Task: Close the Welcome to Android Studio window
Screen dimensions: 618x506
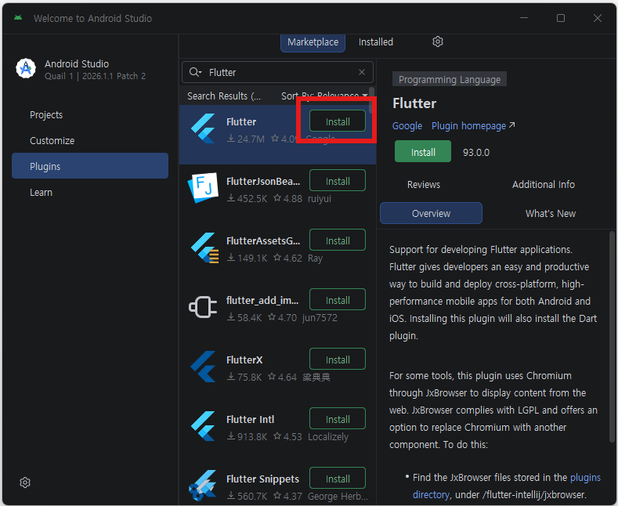Action: pos(598,18)
